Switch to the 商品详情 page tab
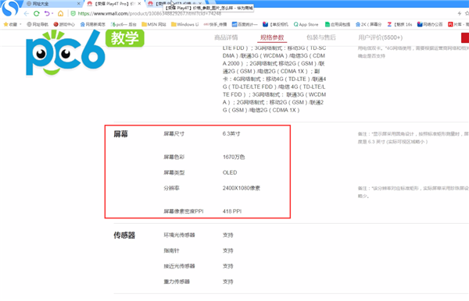The width and height of the screenshot is (469, 301). pos(226,37)
